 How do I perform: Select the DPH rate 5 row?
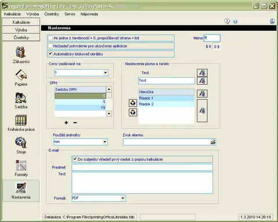81,101
